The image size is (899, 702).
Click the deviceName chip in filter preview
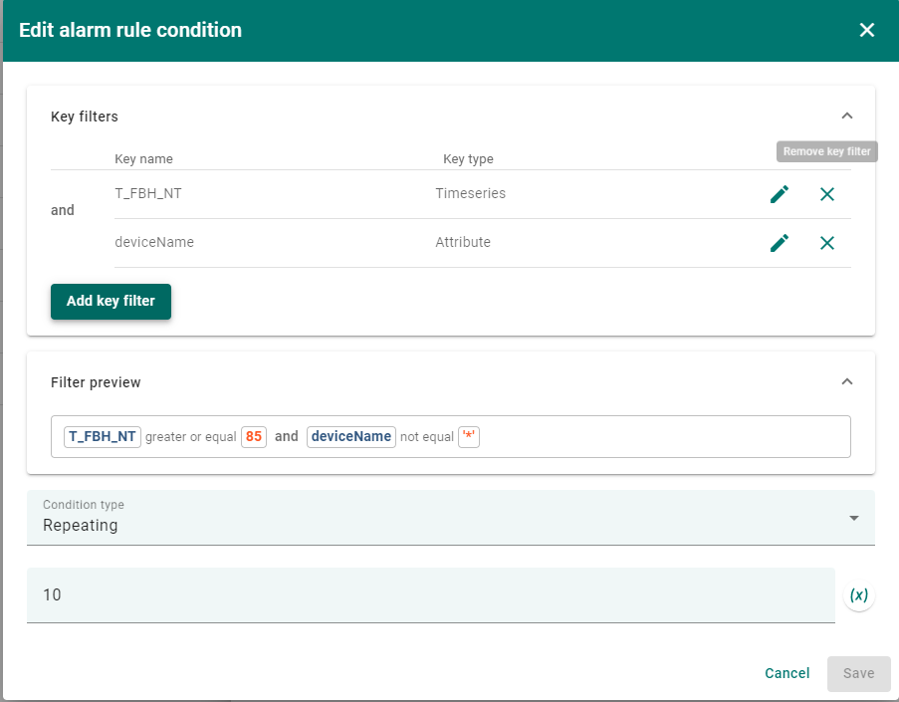(x=350, y=436)
